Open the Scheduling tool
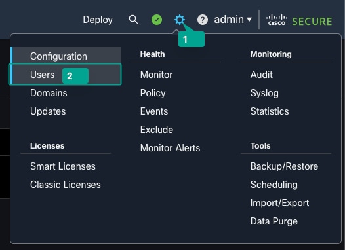Image resolution: width=345 pixels, height=250 pixels. pos(274,185)
